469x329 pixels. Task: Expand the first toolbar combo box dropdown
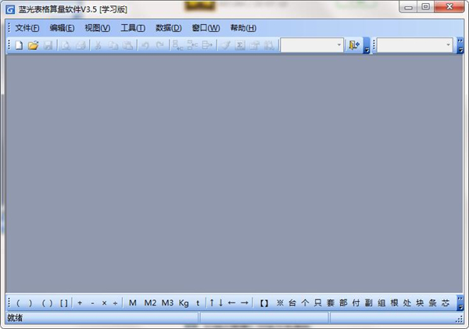pyautogui.click(x=339, y=45)
